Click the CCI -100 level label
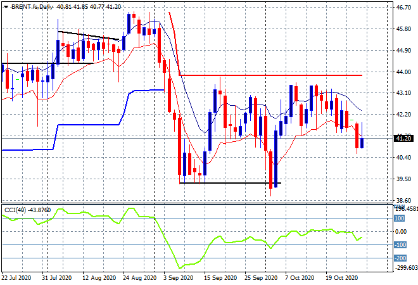This screenshot has width=418, height=285. click(400, 244)
